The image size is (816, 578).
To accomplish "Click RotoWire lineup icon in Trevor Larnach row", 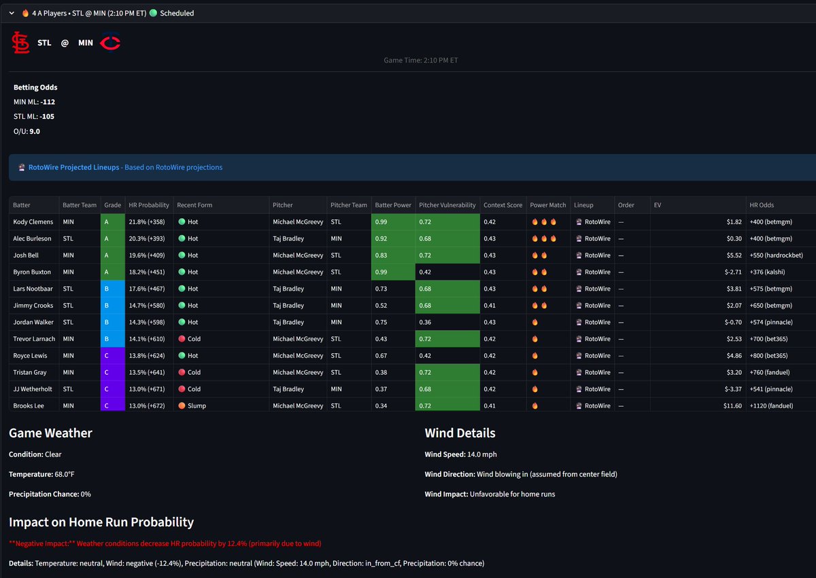I will [579, 339].
